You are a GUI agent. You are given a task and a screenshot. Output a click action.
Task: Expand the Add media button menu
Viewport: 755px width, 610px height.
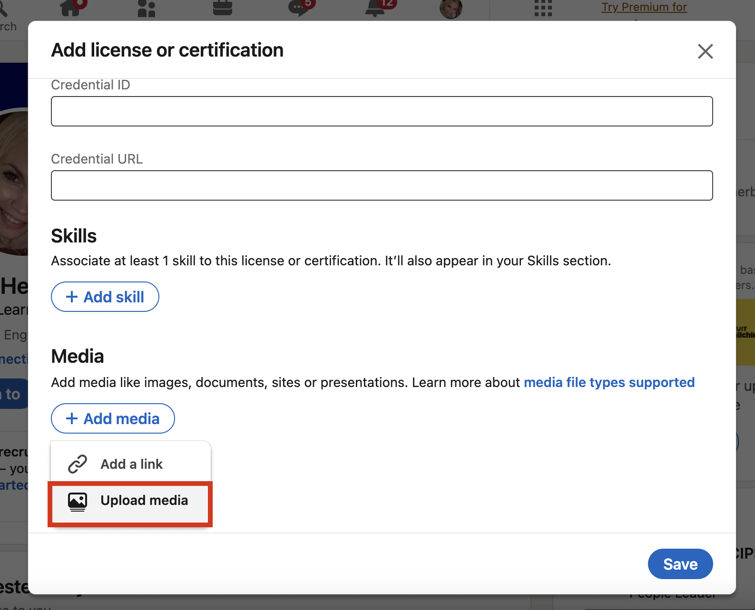(113, 418)
